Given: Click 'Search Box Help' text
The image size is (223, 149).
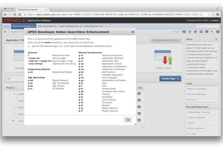Looking at the screenshot, I should pyautogui.click(x=61, y=56).
